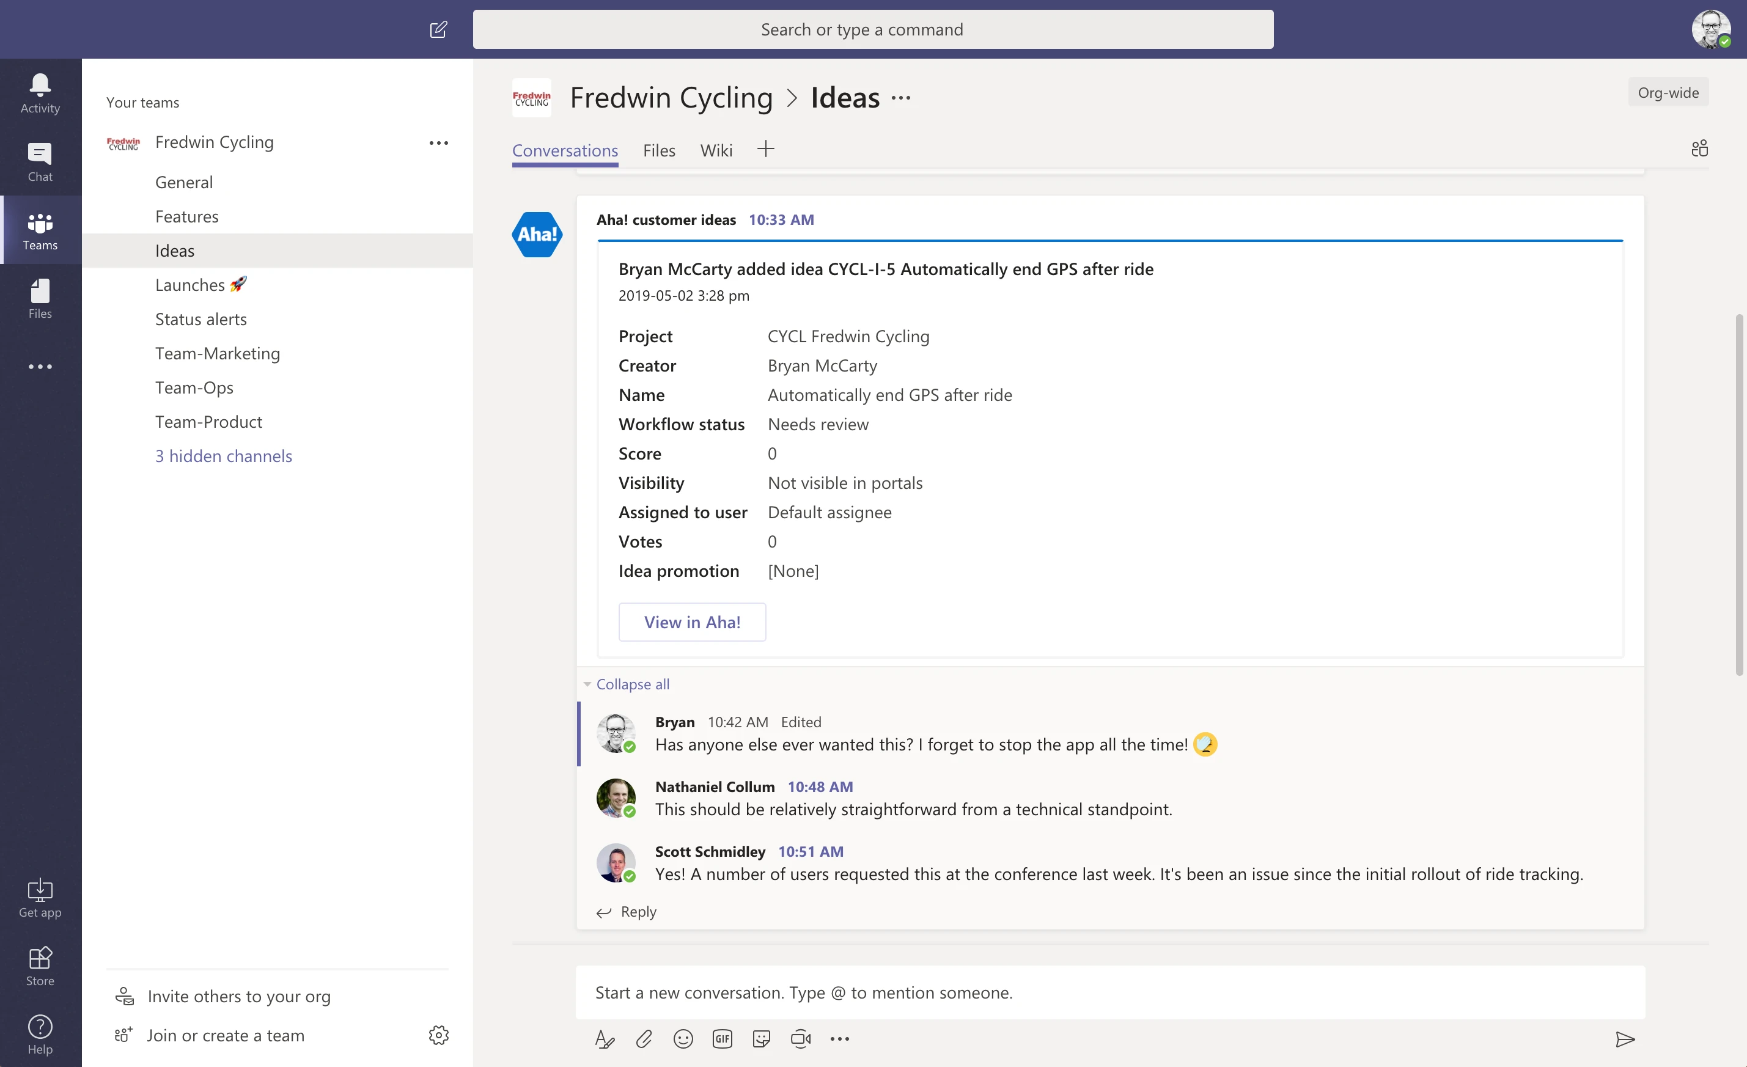
Task: Collapse all replies in the thread
Action: pyautogui.click(x=631, y=684)
